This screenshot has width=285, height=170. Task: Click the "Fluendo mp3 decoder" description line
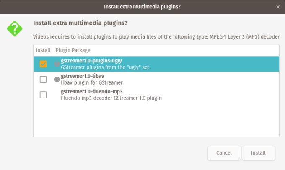click(x=111, y=98)
